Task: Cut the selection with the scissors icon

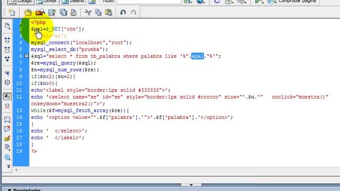Action: click(x=88, y=12)
